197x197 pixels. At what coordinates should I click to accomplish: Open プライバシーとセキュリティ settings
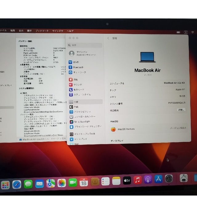click(86, 127)
